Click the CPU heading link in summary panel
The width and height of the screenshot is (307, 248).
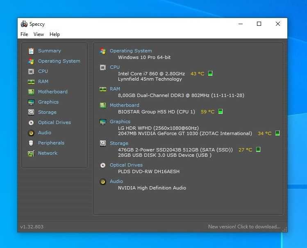coord(115,67)
